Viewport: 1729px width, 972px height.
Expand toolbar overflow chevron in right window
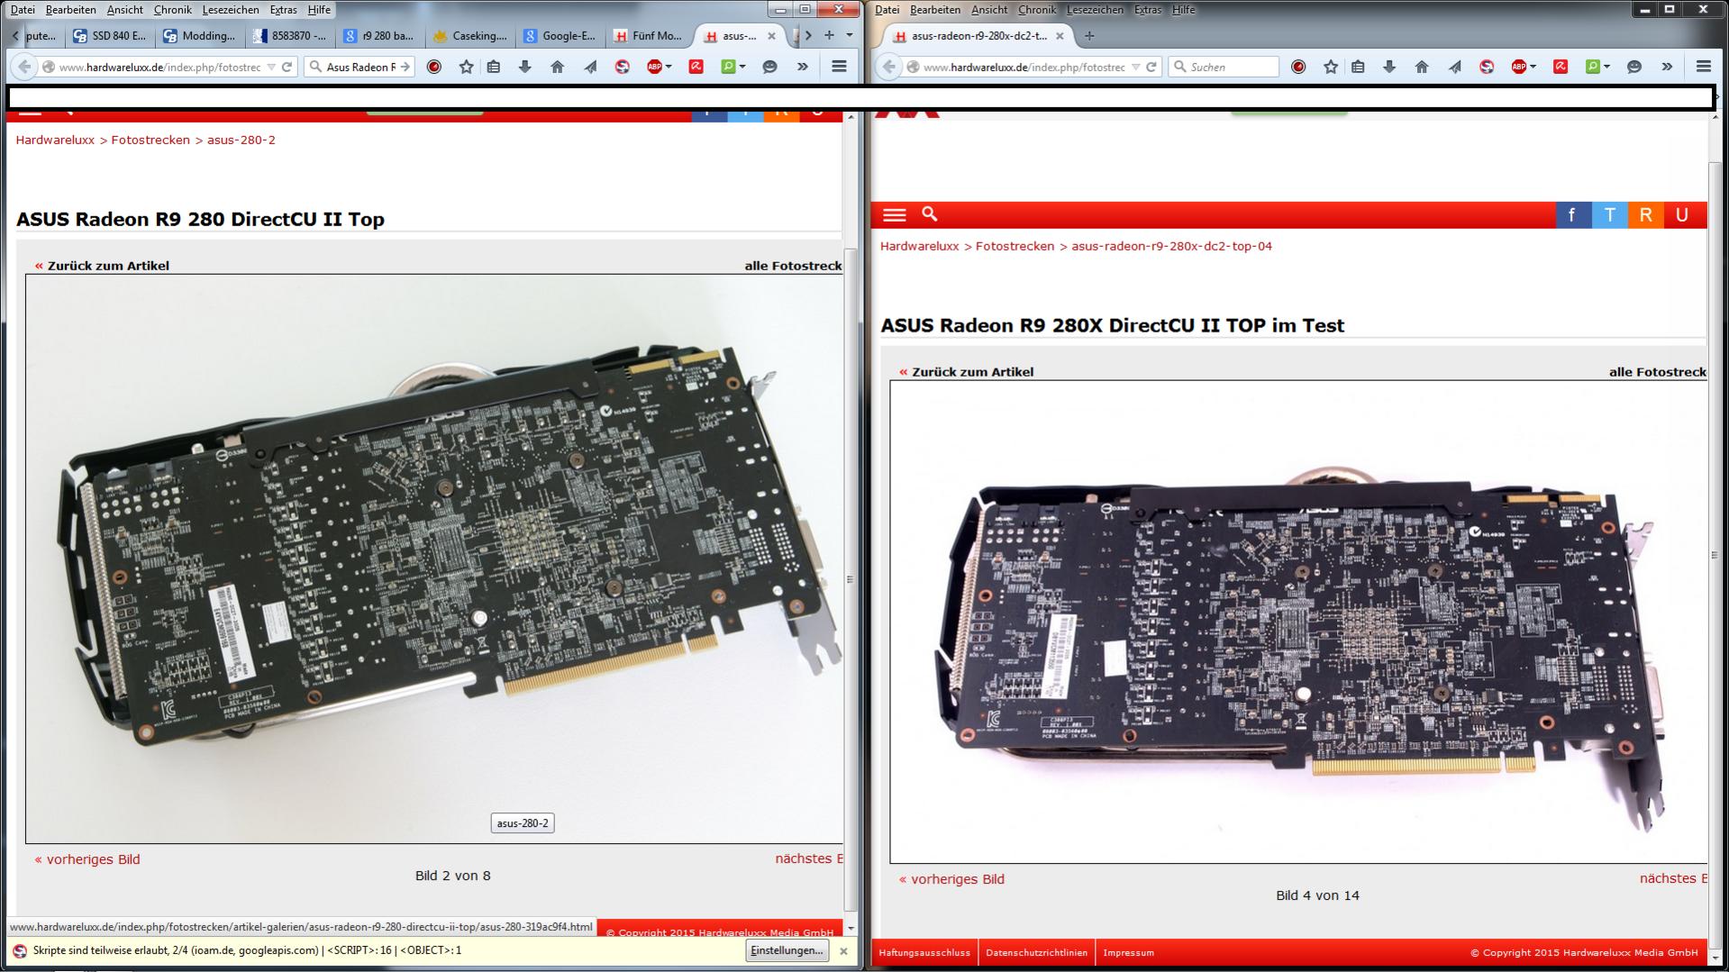point(1667,67)
